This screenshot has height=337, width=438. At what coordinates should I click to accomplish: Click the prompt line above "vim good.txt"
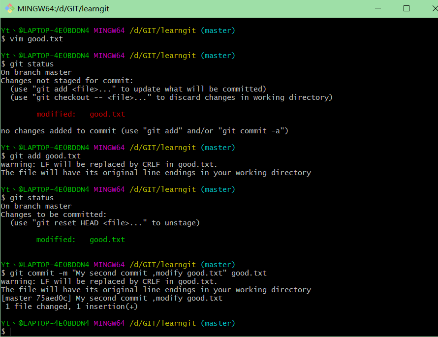(118, 31)
